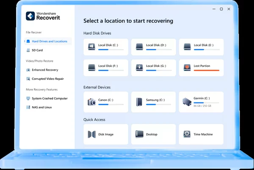Click the NAS and Linux icon
The height and width of the screenshot is (170, 254).
pyautogui.click(x=28, y=107)
